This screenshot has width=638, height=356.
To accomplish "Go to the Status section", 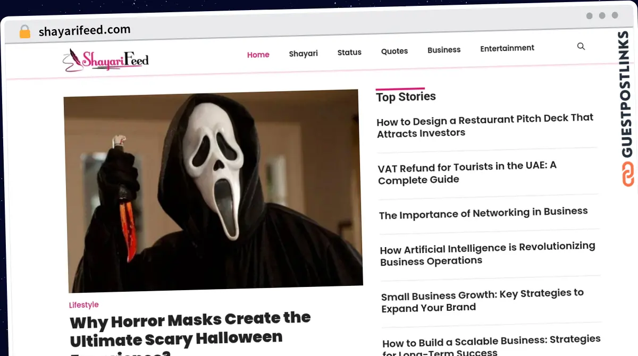I will (349, 52).
